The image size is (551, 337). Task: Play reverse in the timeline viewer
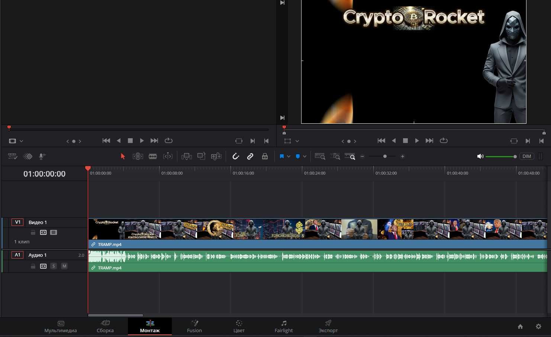[394, 141]
